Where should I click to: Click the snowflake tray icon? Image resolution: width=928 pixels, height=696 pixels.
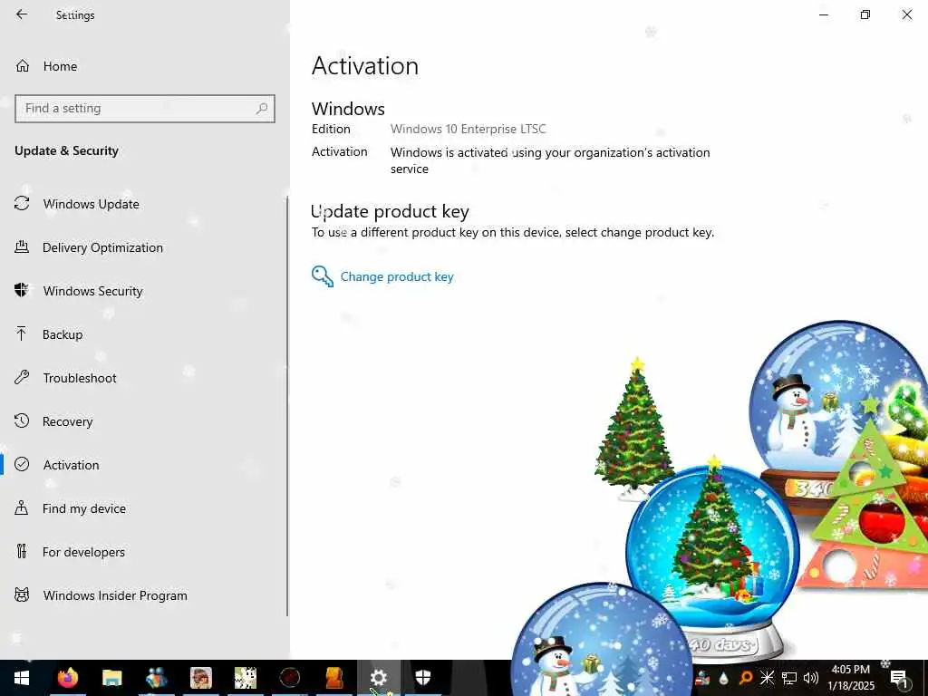[x=767, y=678]
